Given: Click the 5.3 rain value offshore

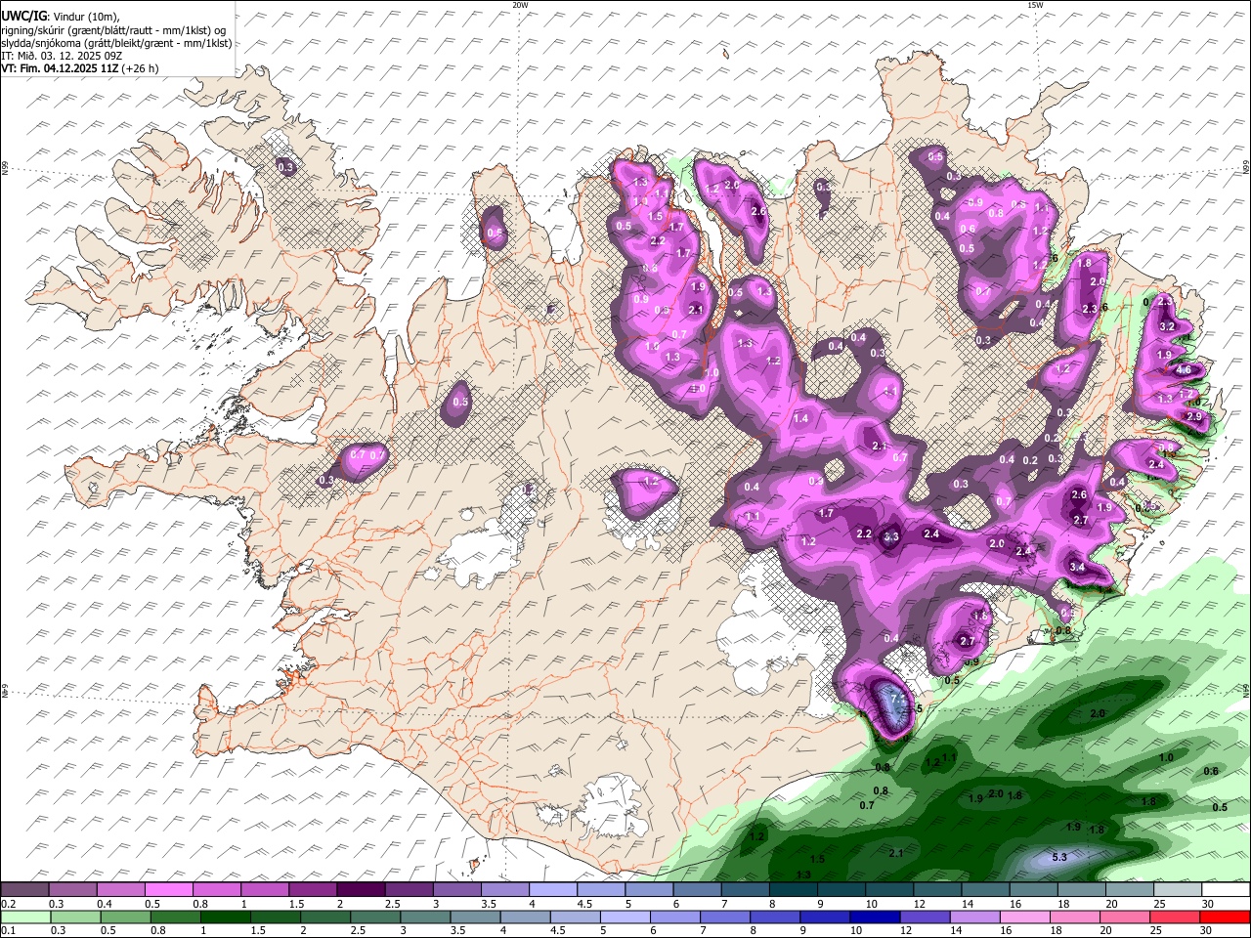Looking at the screenshot, I should coord(1059,857).
